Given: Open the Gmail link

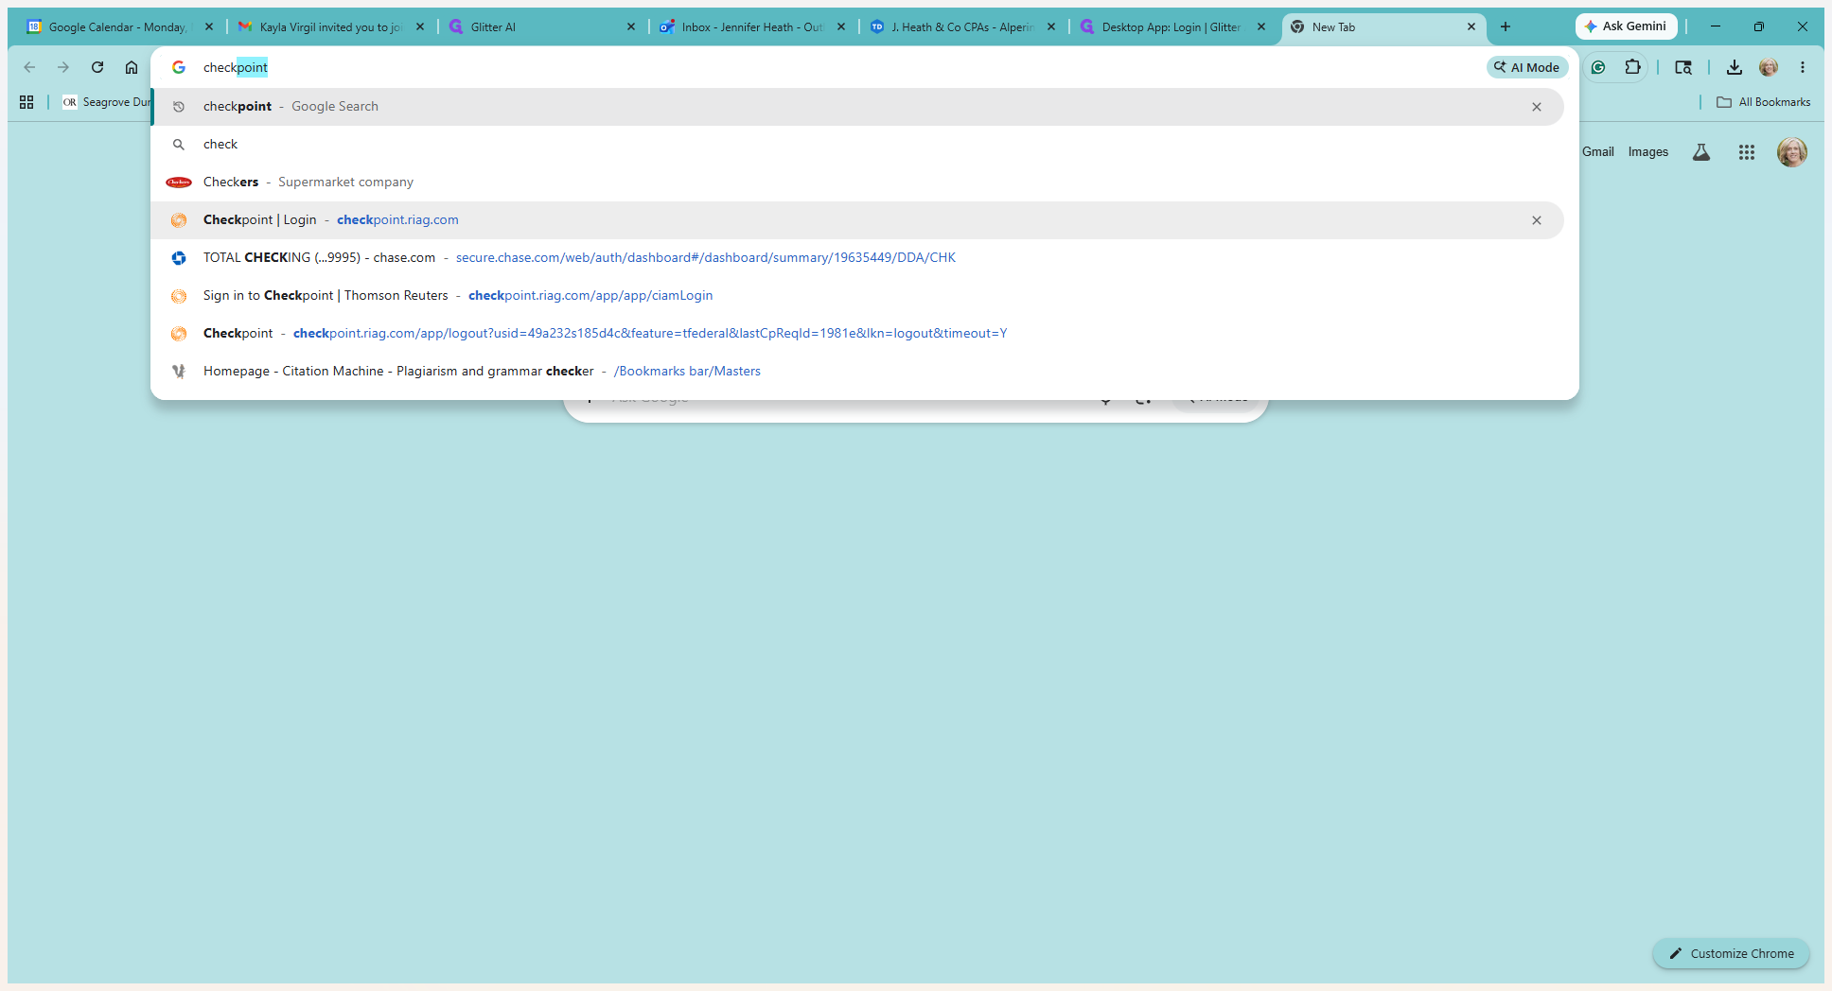Looking at the screenshot, I should click(x=1597, y=151).
